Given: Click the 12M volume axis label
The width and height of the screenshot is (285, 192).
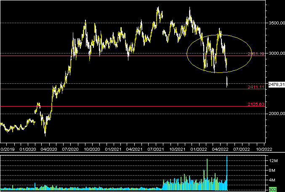Looking at the screenshot, I should pyautogui.click(x=273, y=161).
